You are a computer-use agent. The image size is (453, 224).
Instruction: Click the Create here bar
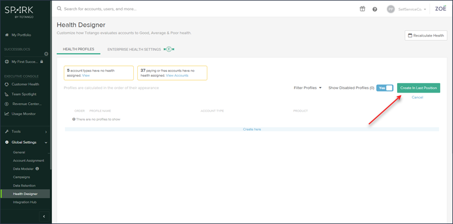(x=252, y=129)
